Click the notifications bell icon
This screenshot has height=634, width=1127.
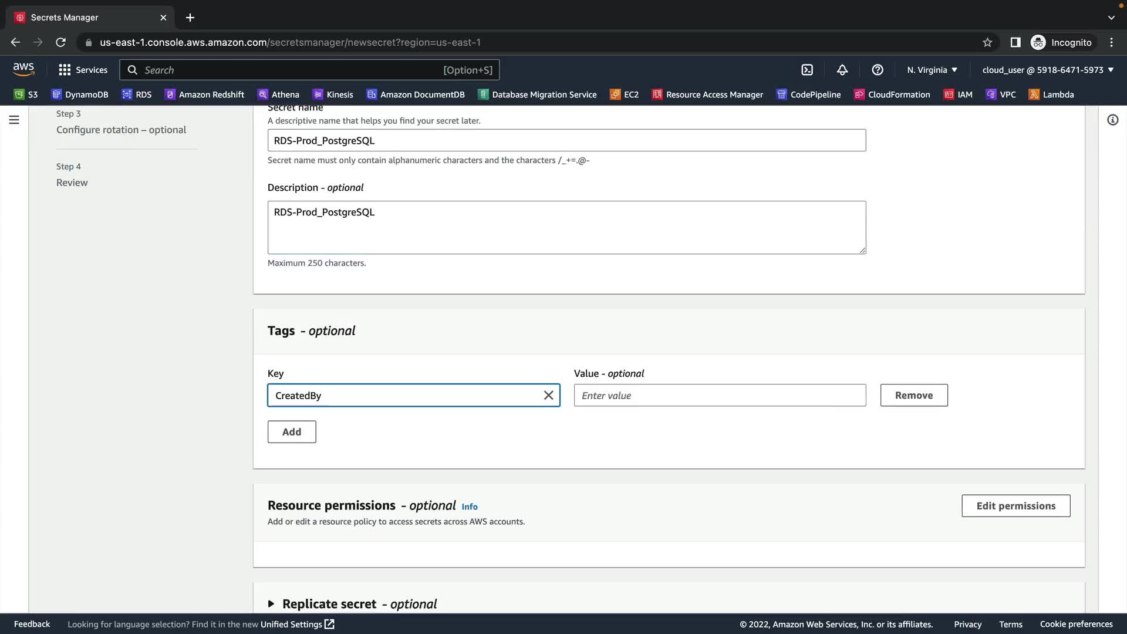[842, 70]
